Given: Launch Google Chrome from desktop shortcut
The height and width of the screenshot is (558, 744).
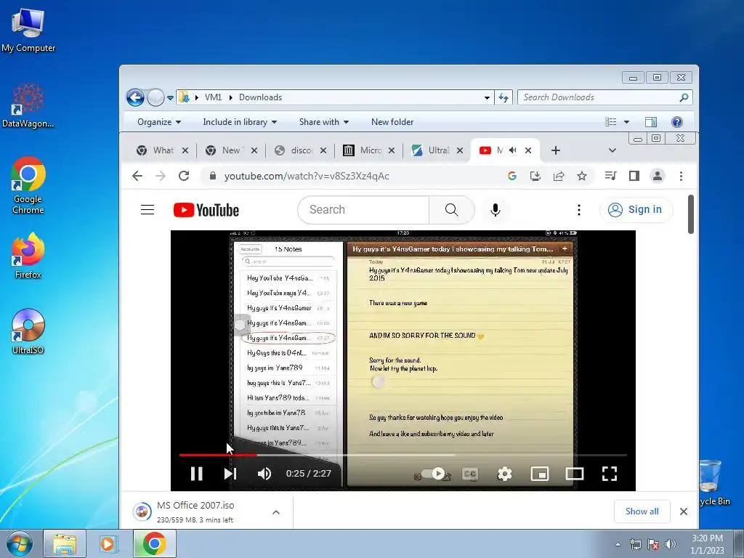Looking at the screenshot, I should point(28,185).
